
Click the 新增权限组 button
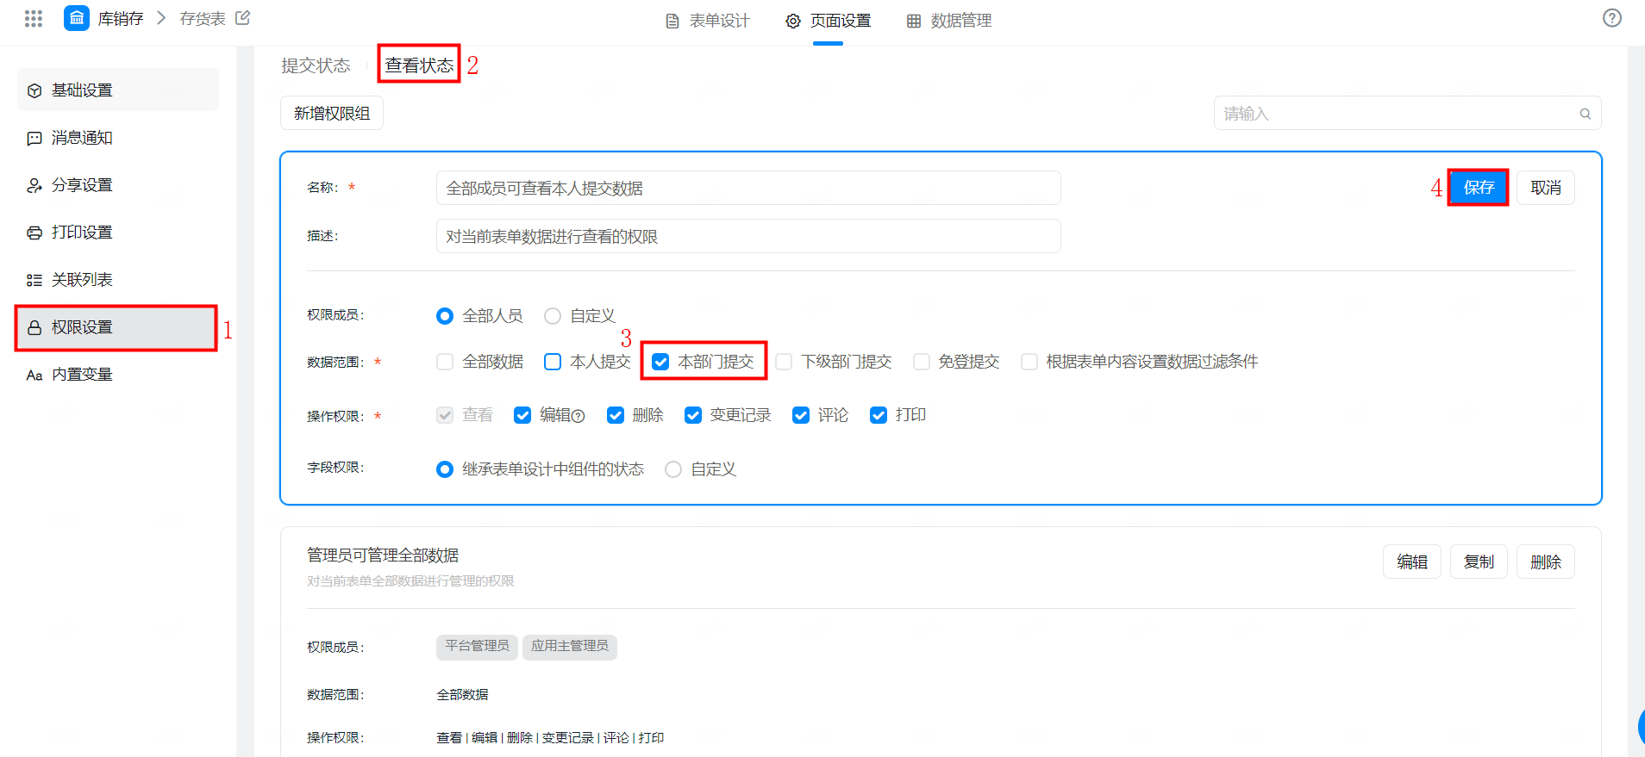(332, 114)
